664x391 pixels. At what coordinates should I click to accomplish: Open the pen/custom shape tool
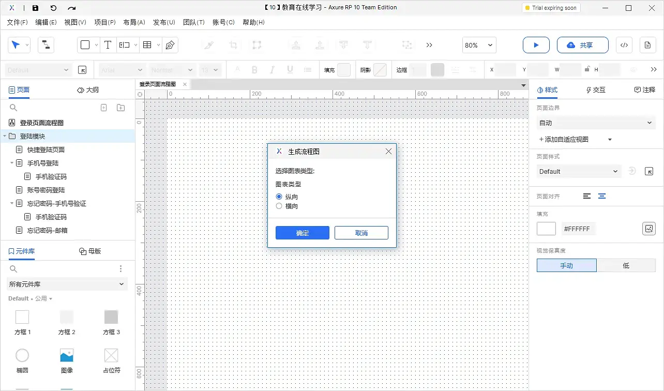point(169,45)
